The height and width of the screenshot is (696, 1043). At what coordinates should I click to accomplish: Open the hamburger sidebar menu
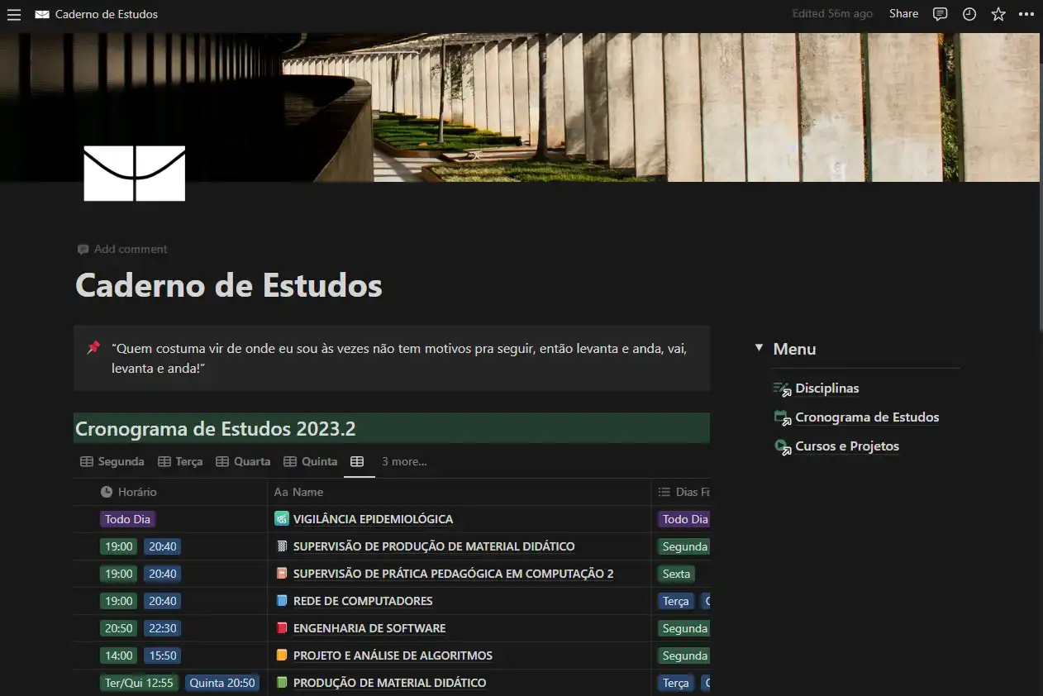tap(14, 14)
